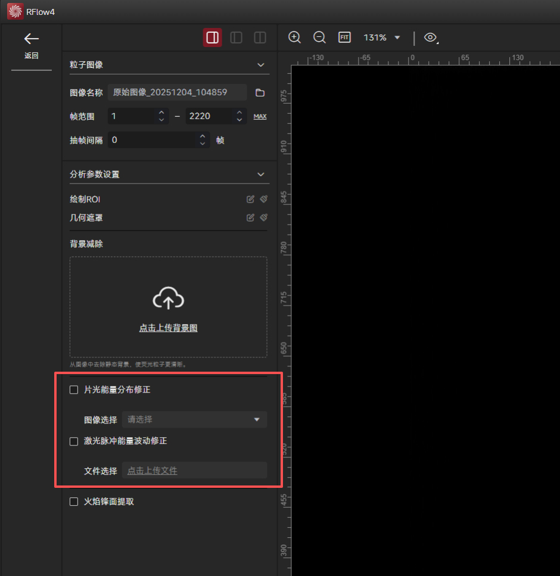Click the back arrow above 返回

[31, 39]
